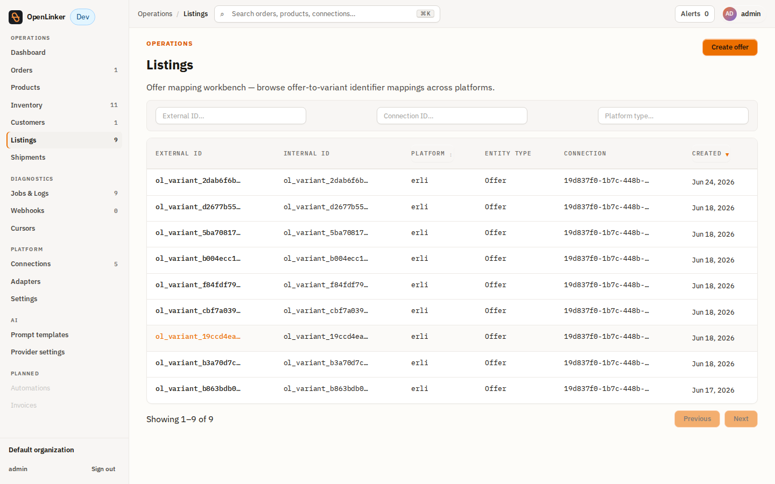Click the Platform column sort icon
The height and width of the screenshot is (484, 775).
450,154
